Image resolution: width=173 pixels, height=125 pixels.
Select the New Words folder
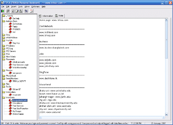point(11,57)
